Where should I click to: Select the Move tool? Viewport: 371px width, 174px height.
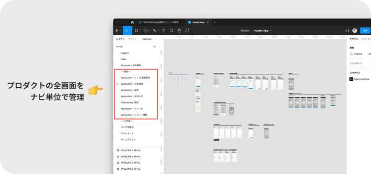coord(127,31)
